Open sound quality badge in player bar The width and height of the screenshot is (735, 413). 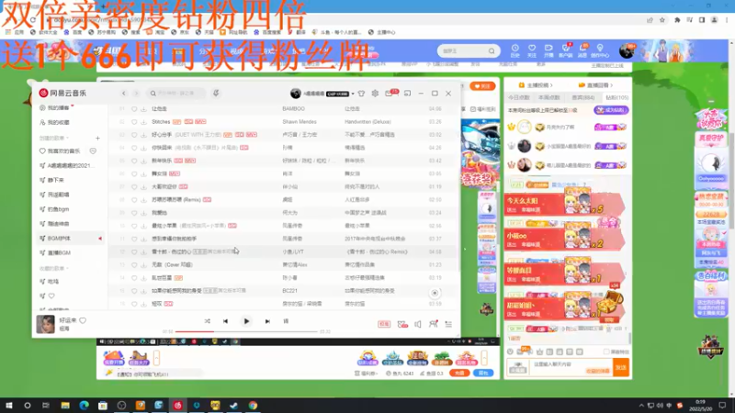point(384,324)
